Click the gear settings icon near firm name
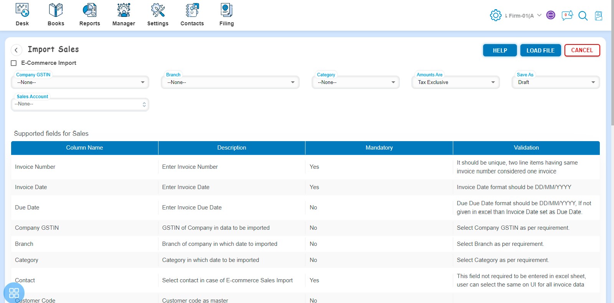Viewport: 614px width, 303px height. (495, 15)
